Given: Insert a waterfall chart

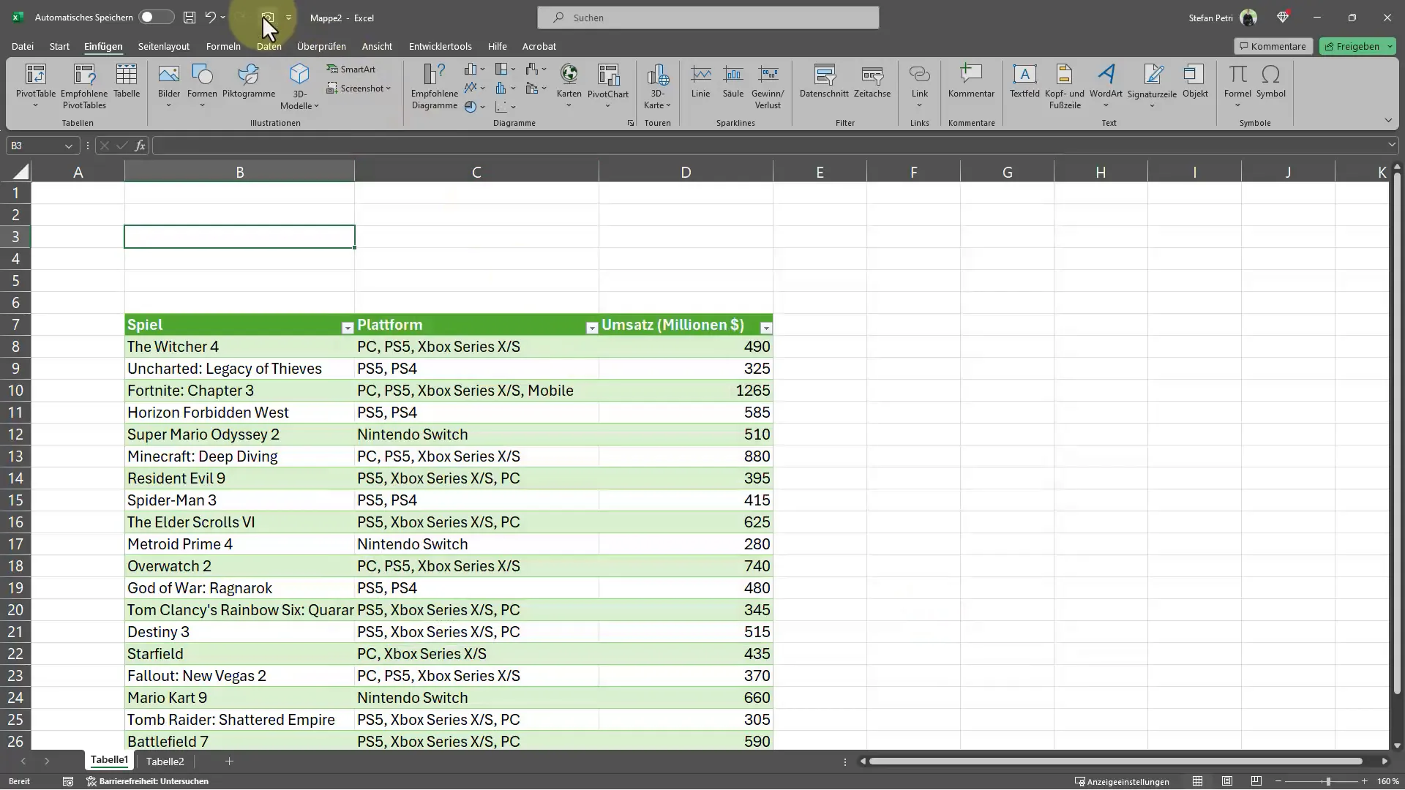Looking at the screenshot, I should pyautogui.click(x=536, y=69).
